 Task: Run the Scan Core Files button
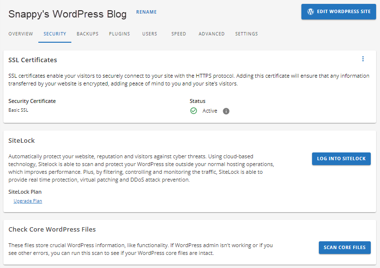[x=345, y=248]
